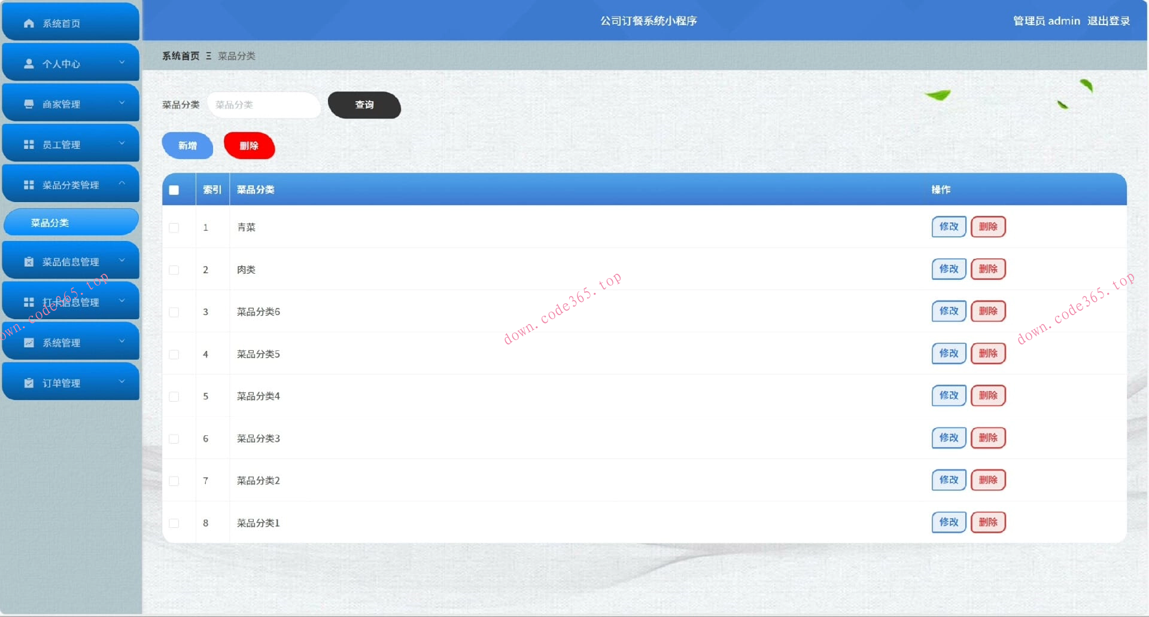The image size is (1149, 617).
Task: Check the checkbox for row 青菜
Action: tap(174, 228)
